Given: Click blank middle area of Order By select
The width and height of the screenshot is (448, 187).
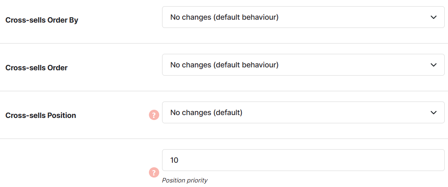Looking at the screenshot, I should coord(354,17).
